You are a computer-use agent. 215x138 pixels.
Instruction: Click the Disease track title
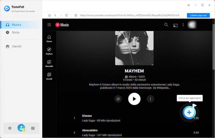87,116
